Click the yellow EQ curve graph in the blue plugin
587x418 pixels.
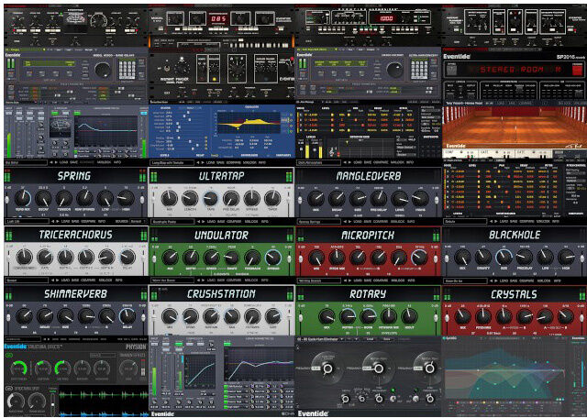(x=249, y=123)
